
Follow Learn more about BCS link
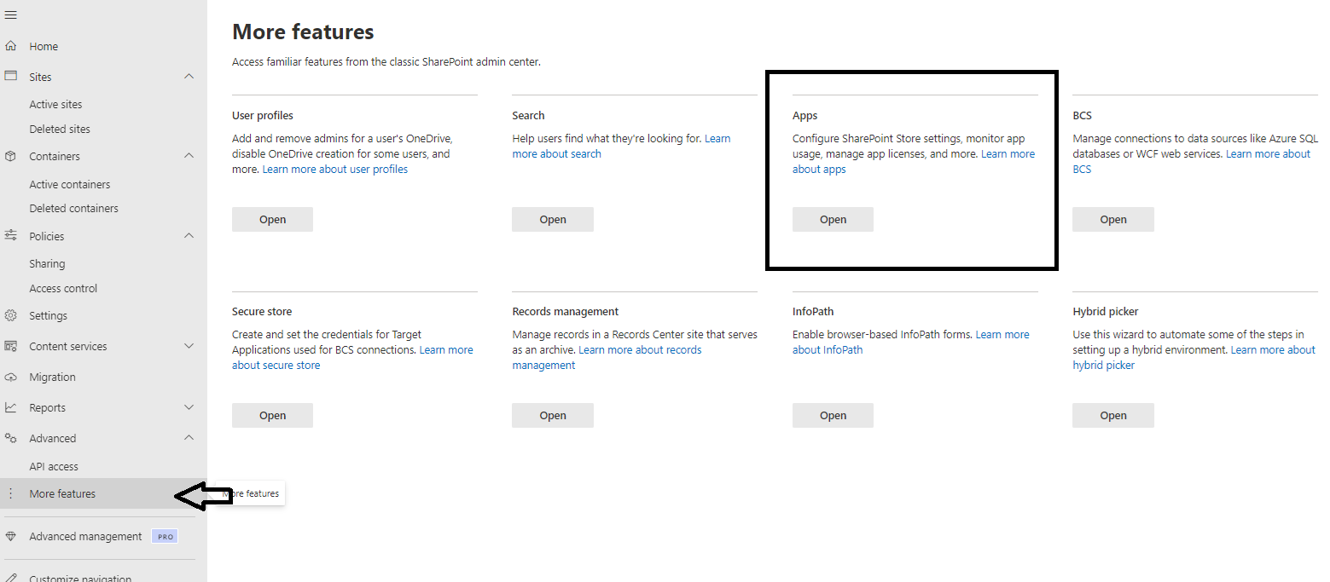1268,153
